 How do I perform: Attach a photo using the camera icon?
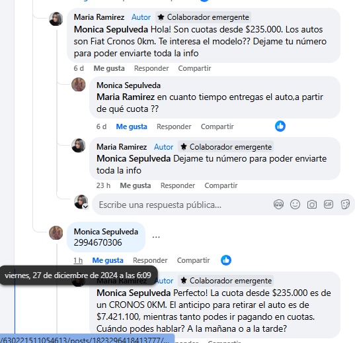coord(312,205)
